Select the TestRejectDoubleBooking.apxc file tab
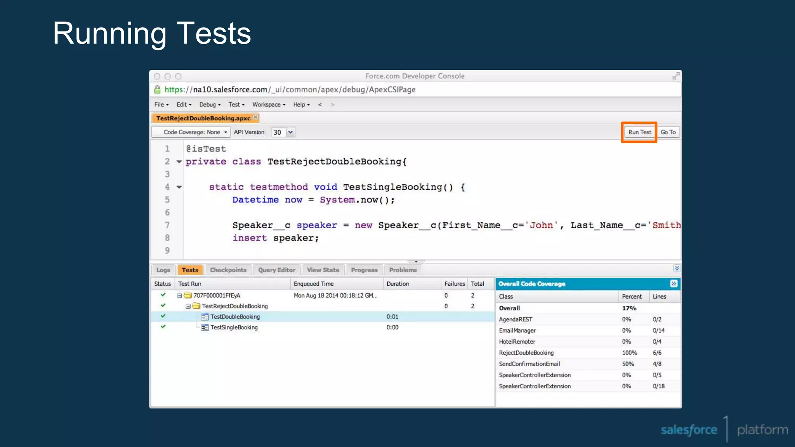Screen dimensions: 795x447 tap(203, 118)
